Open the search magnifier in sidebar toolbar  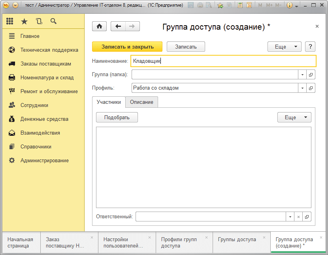[53, 21]
